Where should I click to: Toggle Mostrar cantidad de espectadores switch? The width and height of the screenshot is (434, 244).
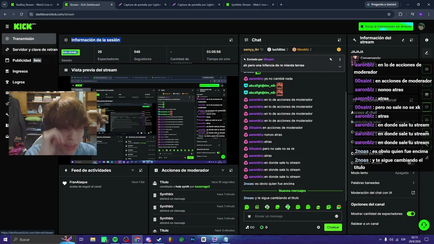[411, 214]
